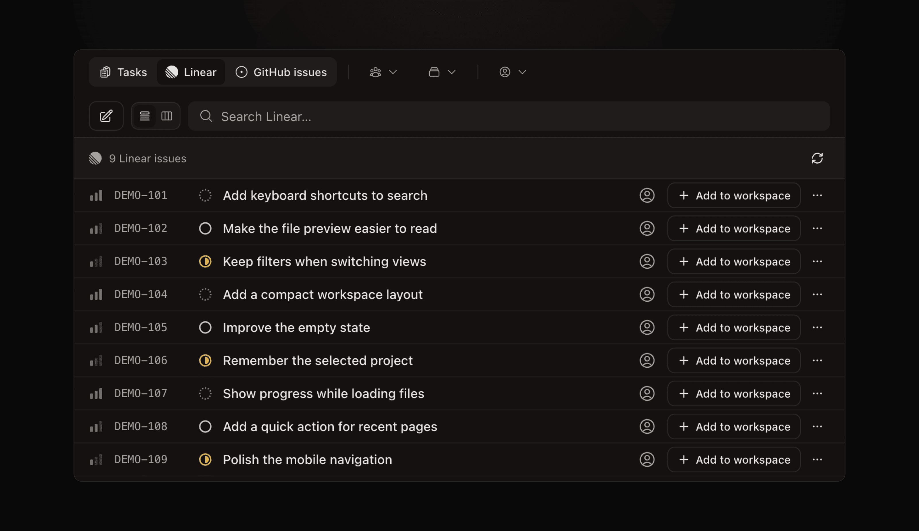919x531 pixels.
Task: Click backlog status icon of DEMO-101
Action: (x=205, y=195)
